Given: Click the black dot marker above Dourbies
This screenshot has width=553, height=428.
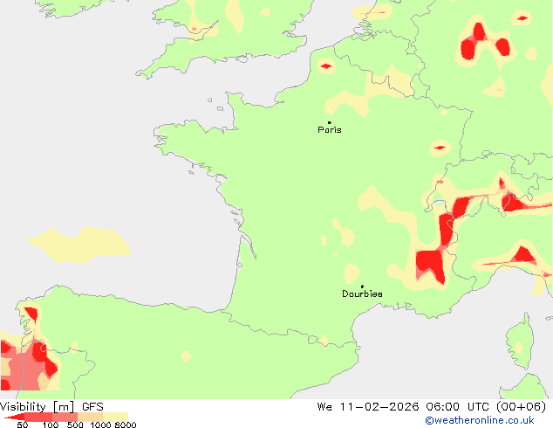Looking at the screenshot, I should (x=362, y=286).
